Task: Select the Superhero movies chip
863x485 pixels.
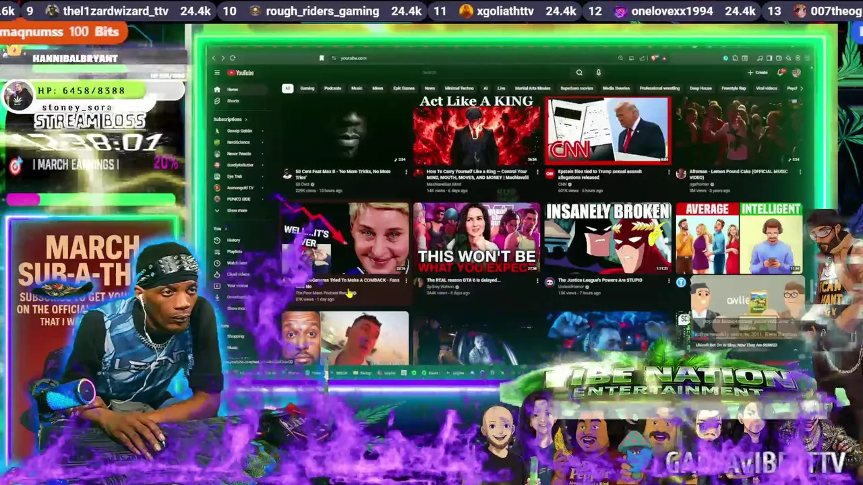Action: coord(576,88)
